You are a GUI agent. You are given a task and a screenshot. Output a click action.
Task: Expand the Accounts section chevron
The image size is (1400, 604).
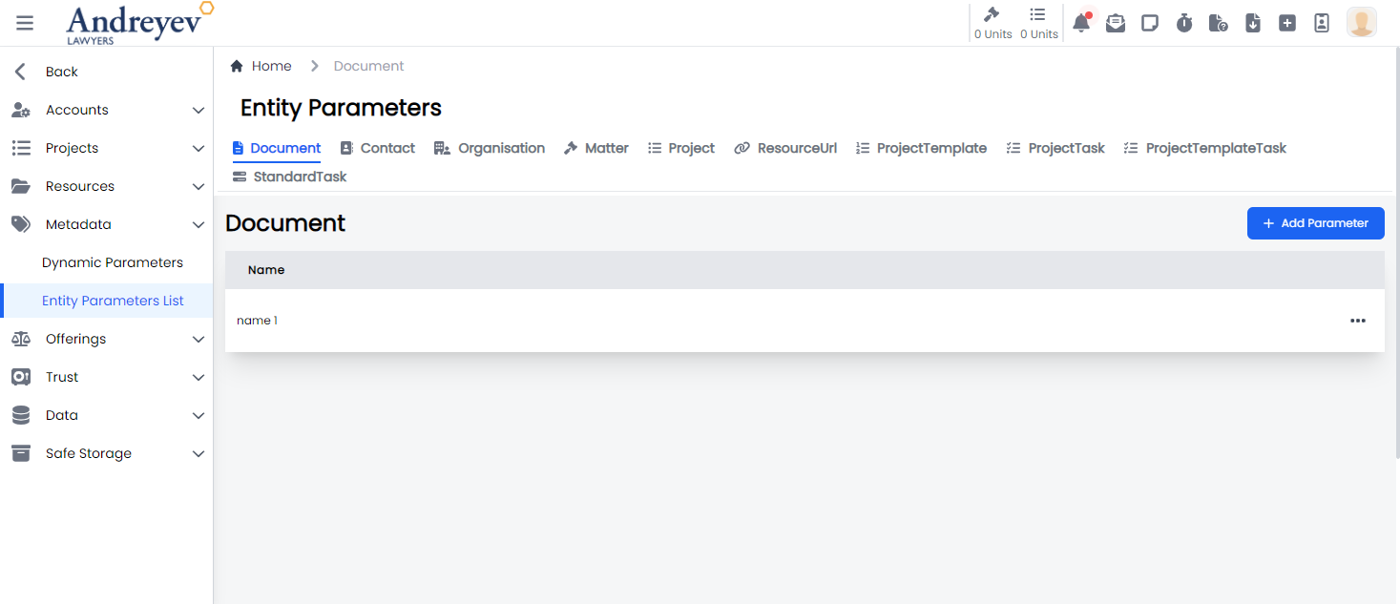[199, 110]
